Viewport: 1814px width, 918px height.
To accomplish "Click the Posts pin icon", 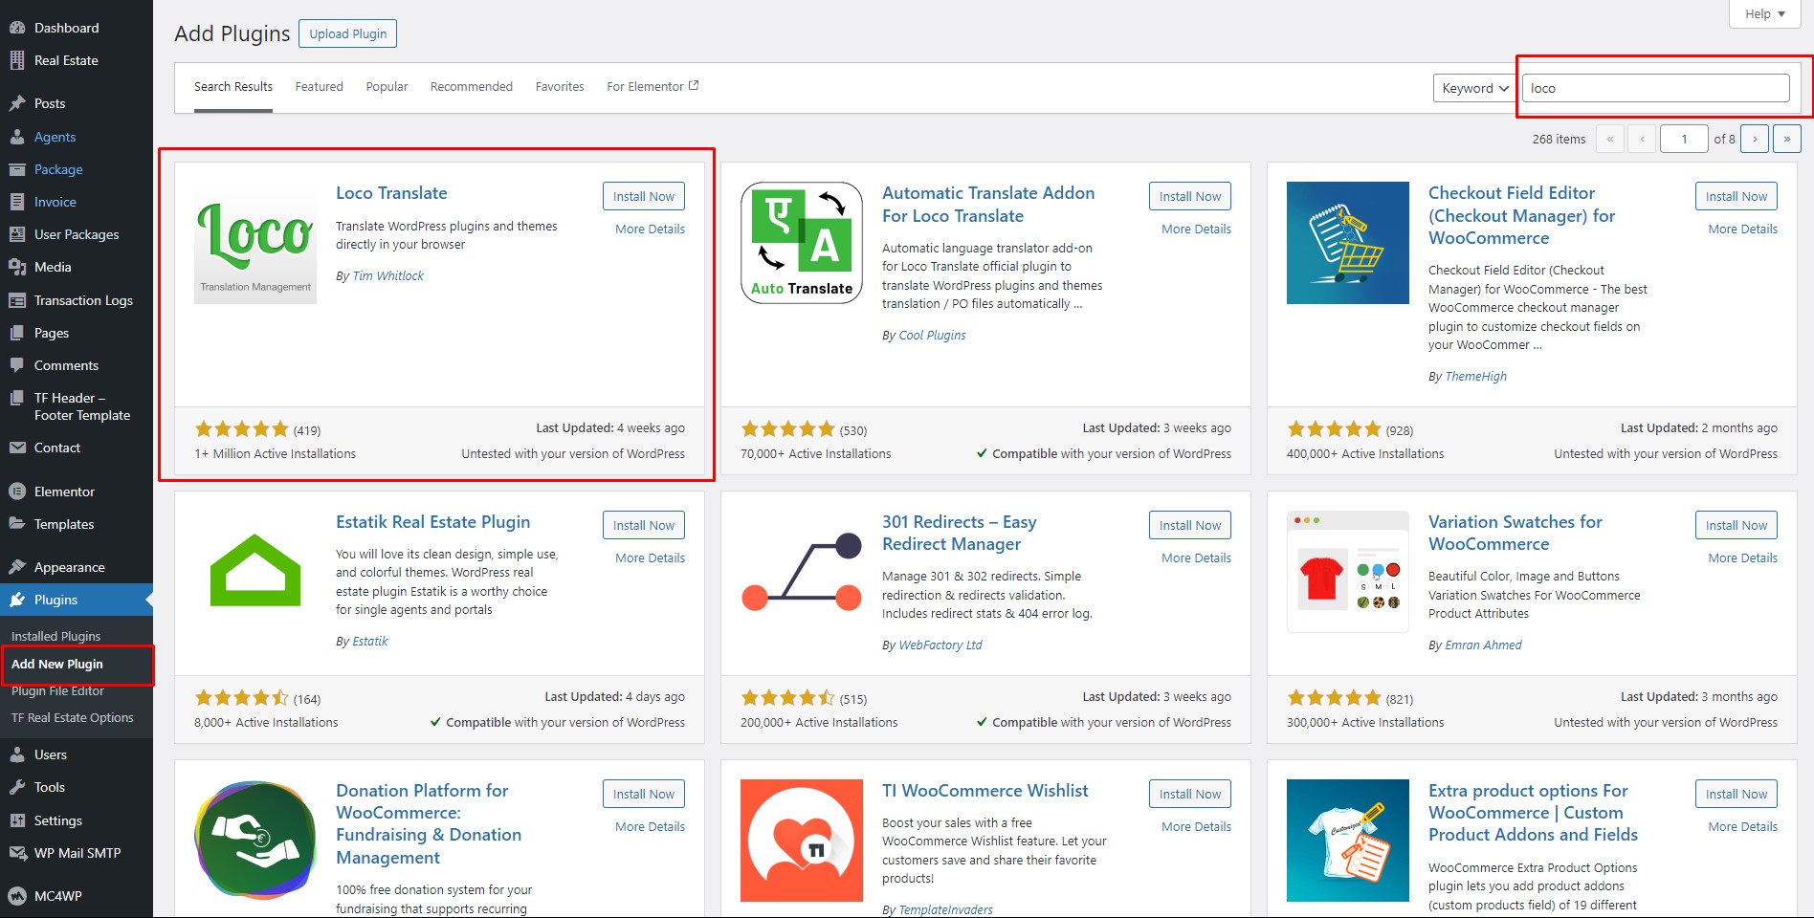I will (x=17, y=103).
